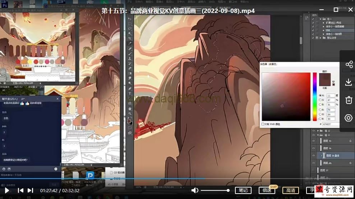Image resolution: width=355 pixels, height=199 pixels.
Task: Click the video player trash icon
Action: point(349,100)
